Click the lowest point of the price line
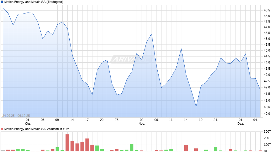Viewport: 275px width, 154px height. click(x=196, y=106)
